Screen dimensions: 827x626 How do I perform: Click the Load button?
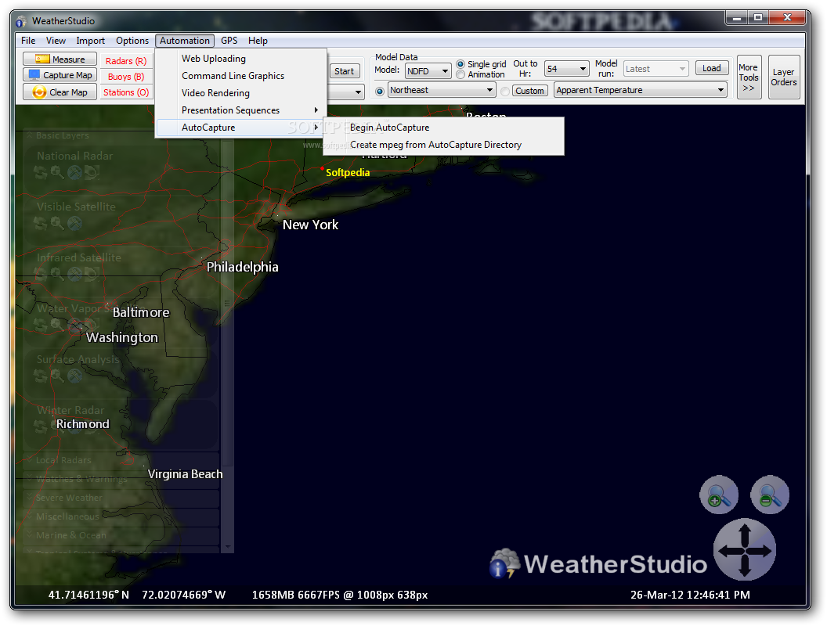coord(712,68)
